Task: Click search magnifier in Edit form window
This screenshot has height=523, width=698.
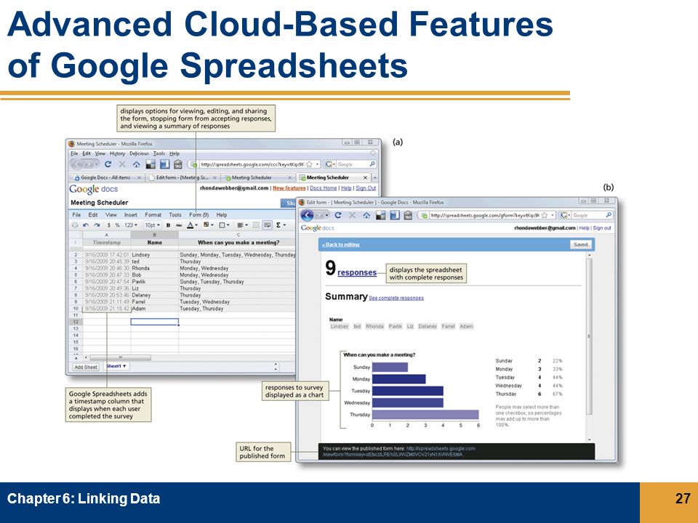Action: point(609,215)
